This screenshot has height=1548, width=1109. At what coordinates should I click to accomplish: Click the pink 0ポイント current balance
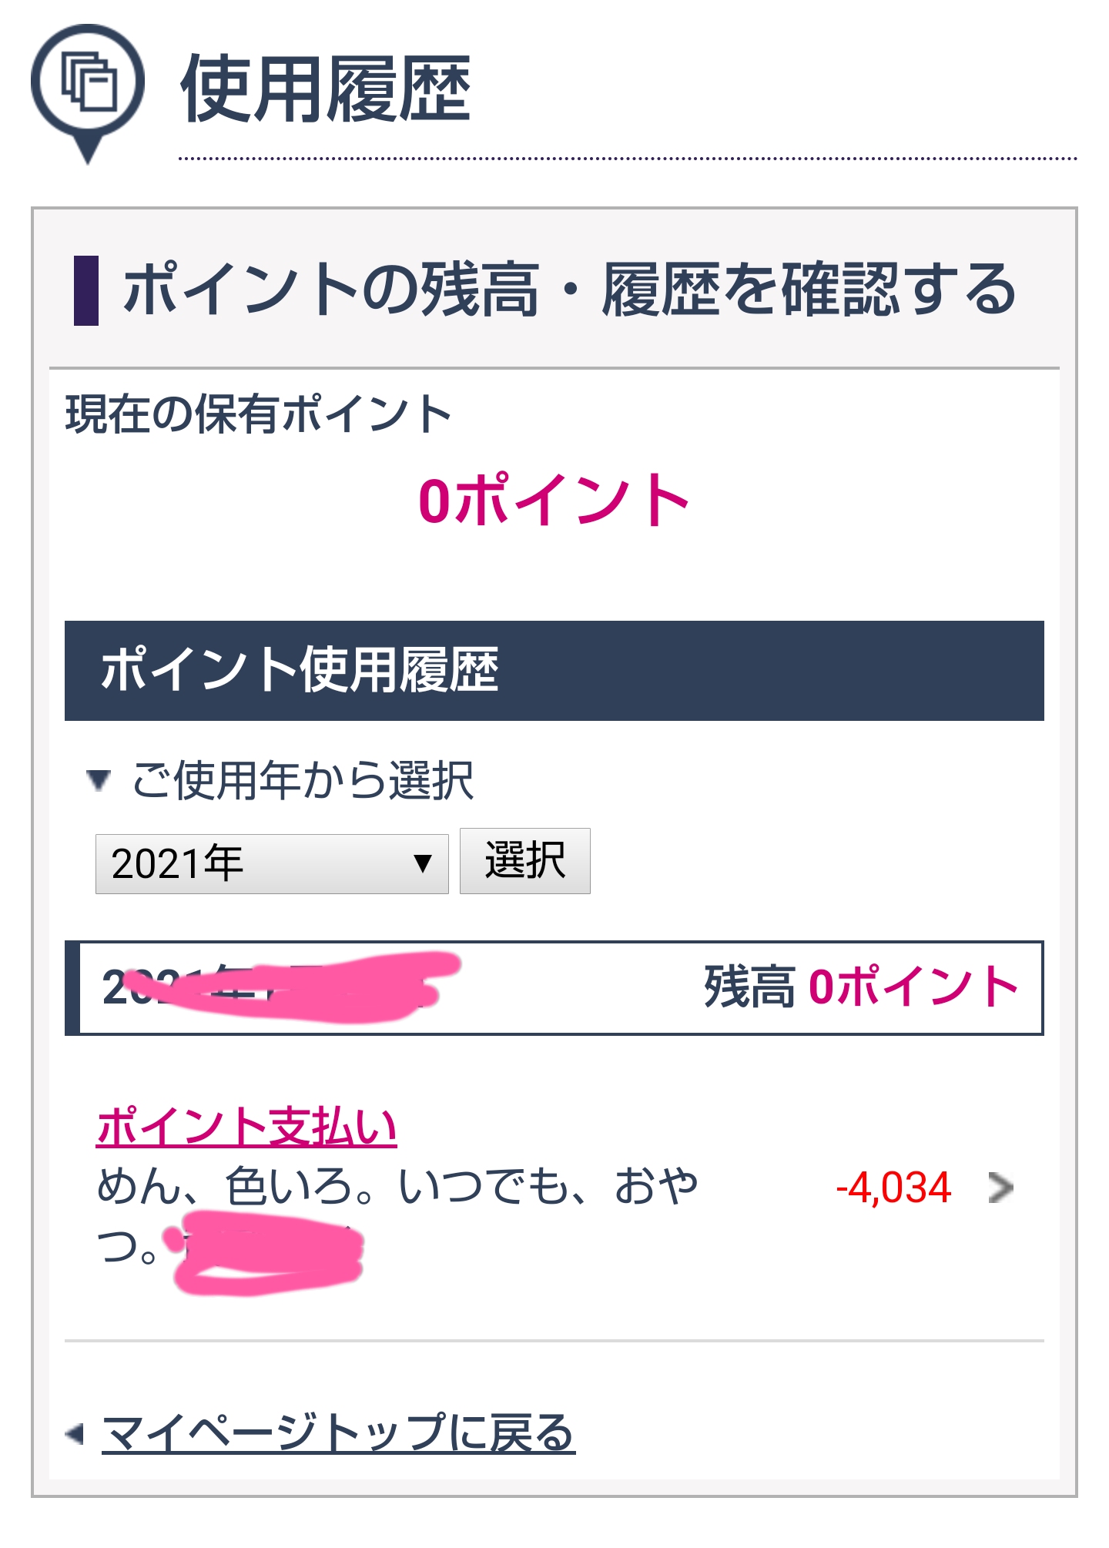coord(553,501)
